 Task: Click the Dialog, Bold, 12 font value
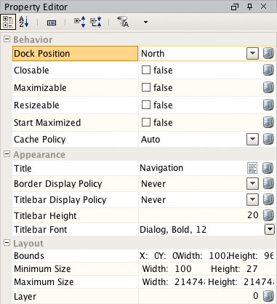click(x=173, y=230)
